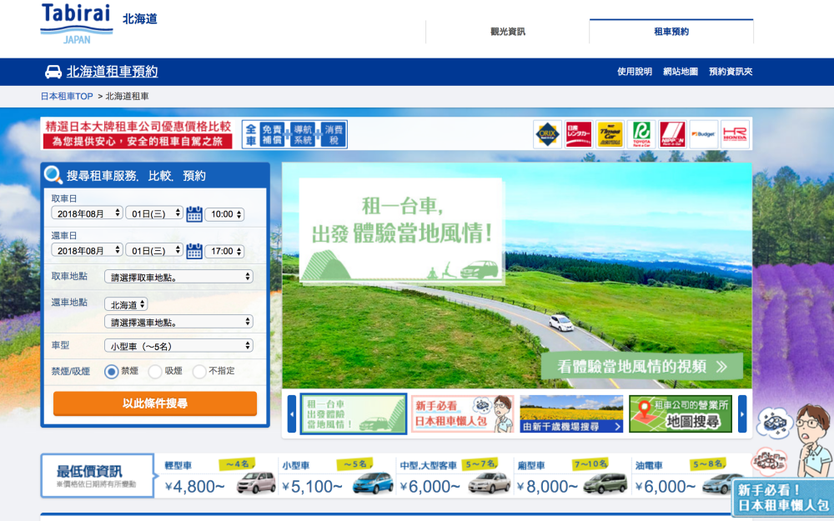Open the pickup month dropdown 2018年08月
This screenshot has height=521, width=834.
88,213
